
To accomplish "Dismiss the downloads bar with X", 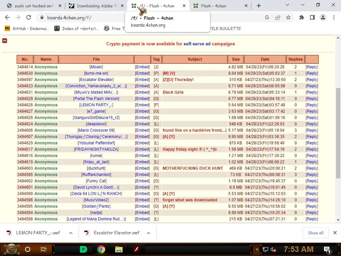I will [335, 233].
